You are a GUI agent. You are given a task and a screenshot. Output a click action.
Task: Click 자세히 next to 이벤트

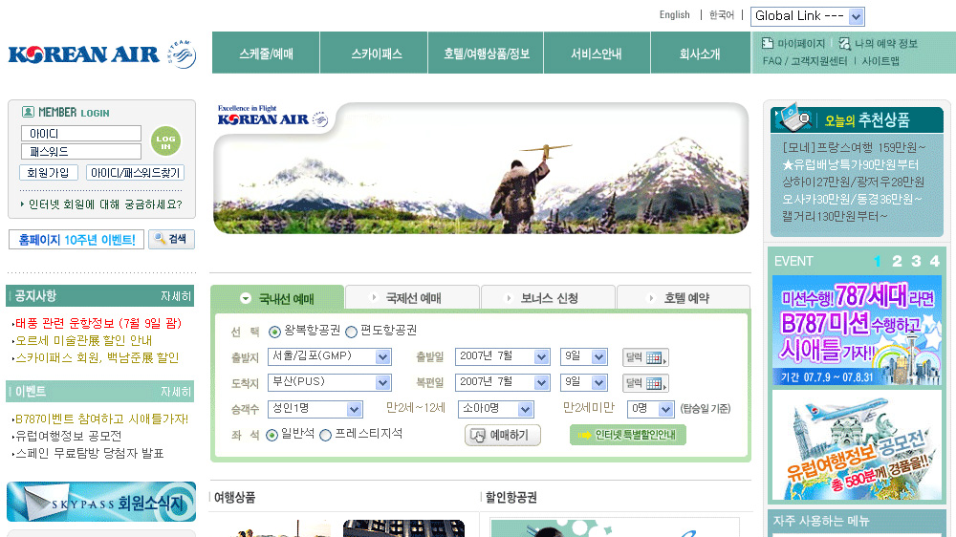tap(176, 392)
